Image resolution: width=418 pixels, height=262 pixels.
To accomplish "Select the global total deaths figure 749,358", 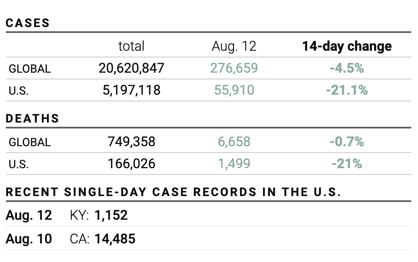I will pyautogui.click(x=131, y=142).
